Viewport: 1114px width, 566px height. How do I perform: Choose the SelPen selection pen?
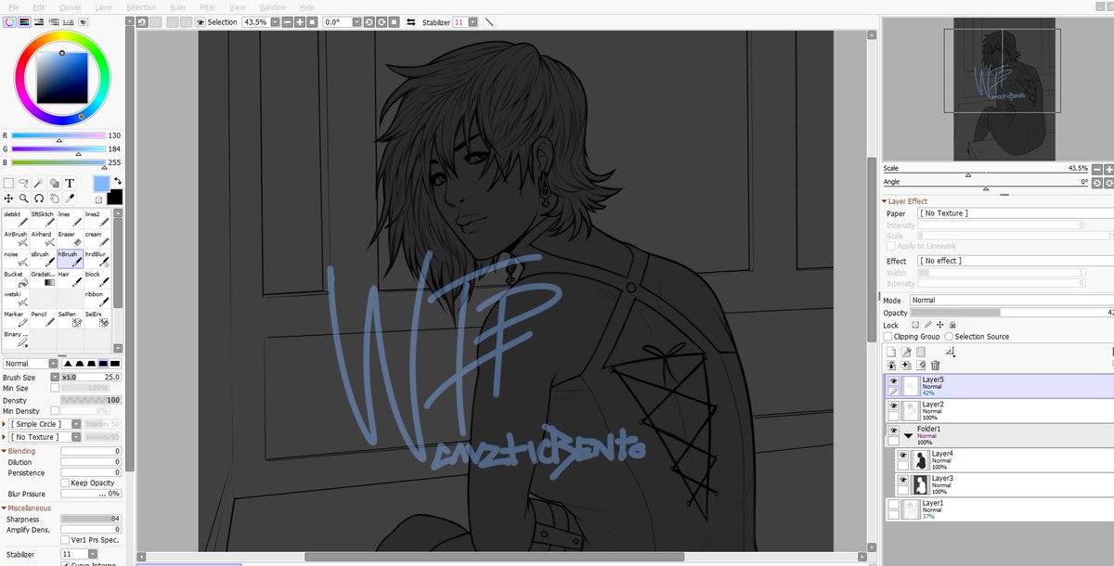[70, 318]
